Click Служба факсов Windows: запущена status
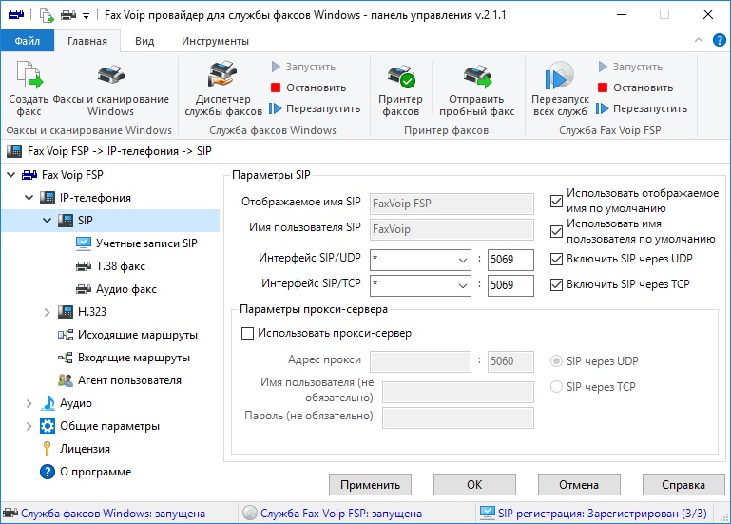 pyautogui.click(x=105, y=514)
